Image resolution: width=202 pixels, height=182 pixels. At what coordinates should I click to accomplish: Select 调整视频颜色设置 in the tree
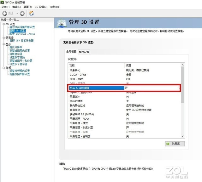coord(20,71)
